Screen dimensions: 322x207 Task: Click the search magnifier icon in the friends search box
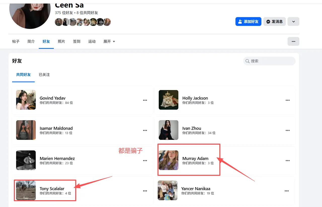click(248, 61)
